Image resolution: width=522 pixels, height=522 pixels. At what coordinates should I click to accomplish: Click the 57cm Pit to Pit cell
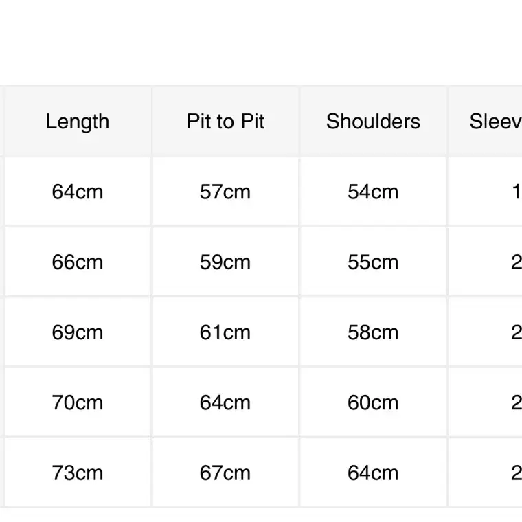(226, 192)
